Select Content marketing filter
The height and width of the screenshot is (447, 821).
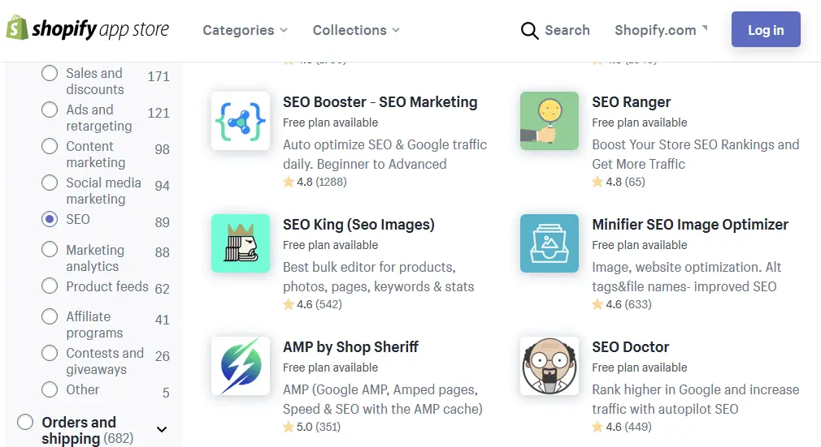50,146
